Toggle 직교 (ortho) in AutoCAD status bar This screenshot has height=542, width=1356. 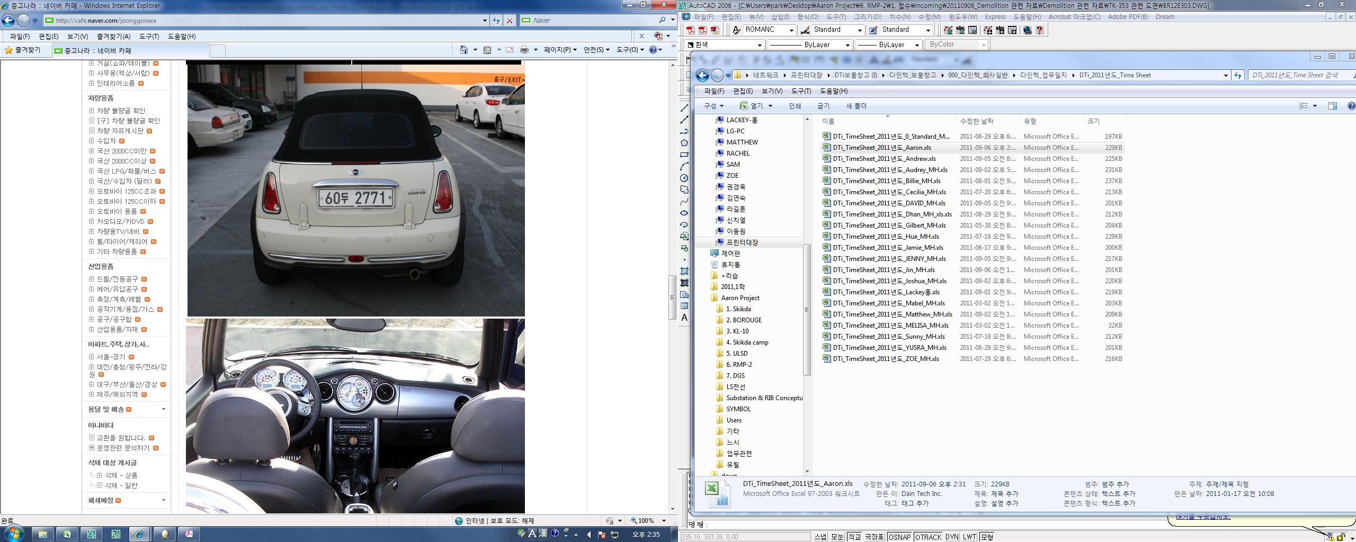(854, 537)
